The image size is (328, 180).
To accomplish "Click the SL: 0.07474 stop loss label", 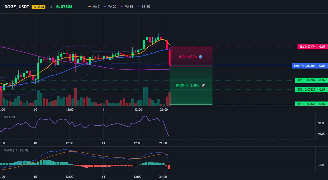I will [x=307, y=47].
